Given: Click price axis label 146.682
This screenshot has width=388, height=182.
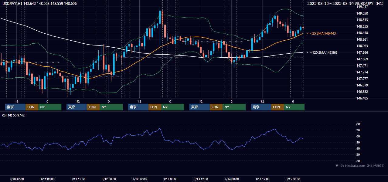Looking at the screenshot, I should pos(362,92).
